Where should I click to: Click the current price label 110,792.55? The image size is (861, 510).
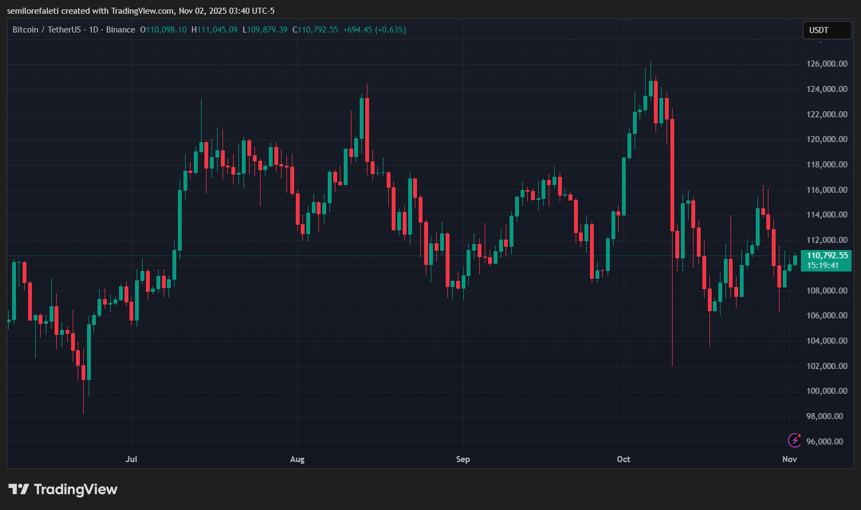click(x=827, y=255)
